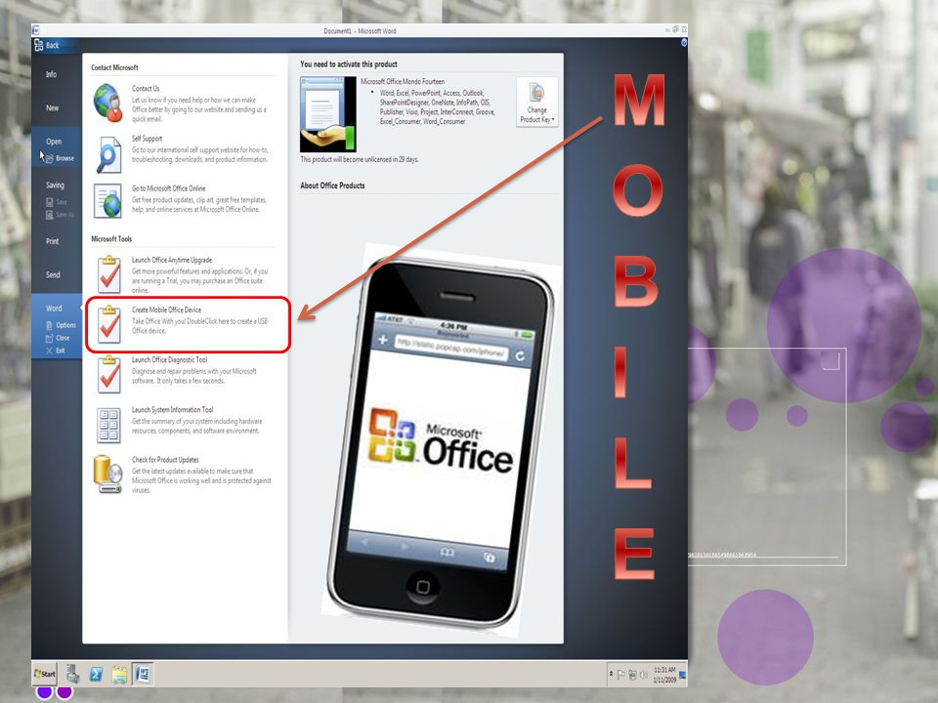Click the Word icon in title bar
Screen dimensions: 938x703
[x=36, y=30]
